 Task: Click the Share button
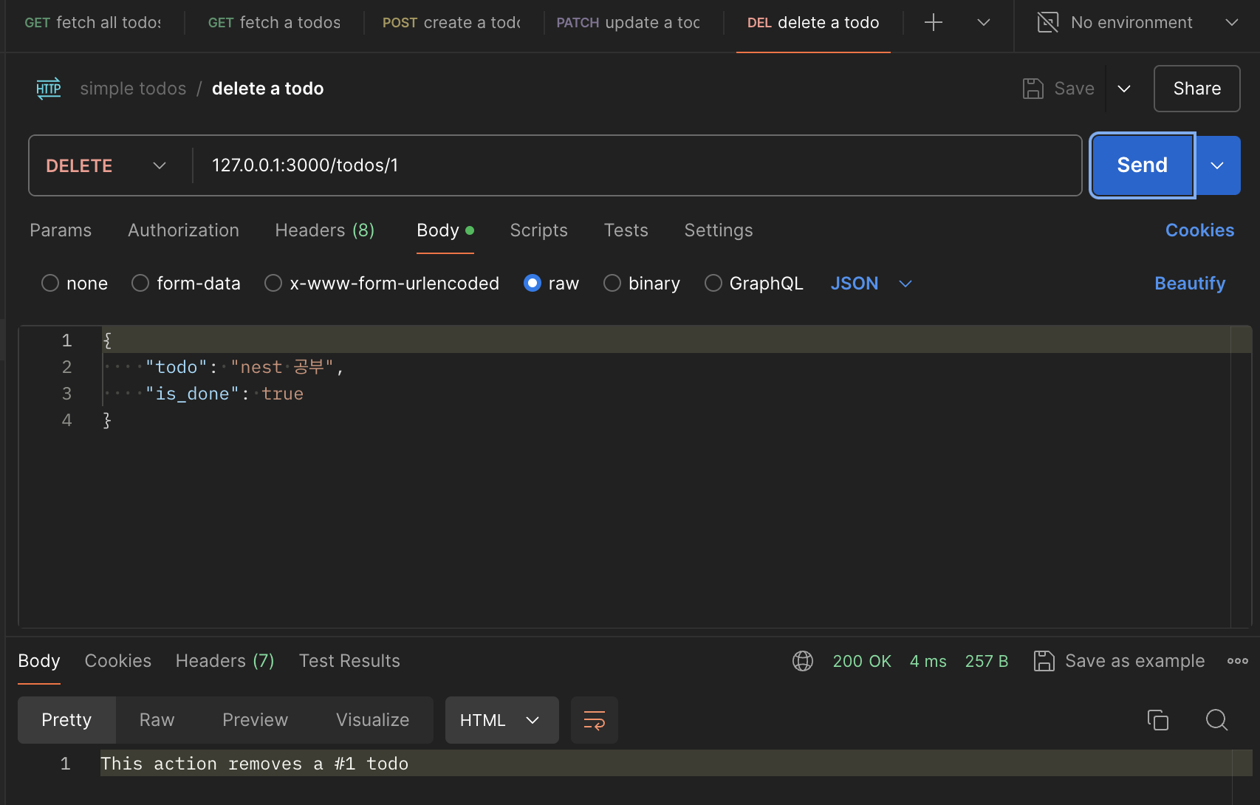1196,89
